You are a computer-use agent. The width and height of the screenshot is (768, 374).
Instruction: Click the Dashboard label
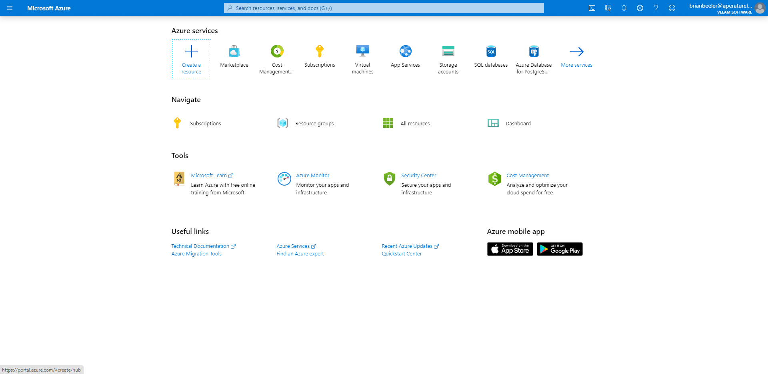[518, 124]
